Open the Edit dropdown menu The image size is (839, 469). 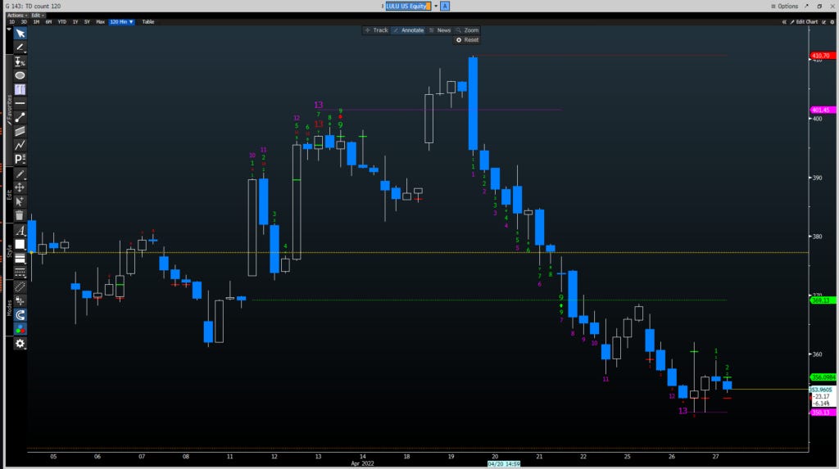point(36,16)
